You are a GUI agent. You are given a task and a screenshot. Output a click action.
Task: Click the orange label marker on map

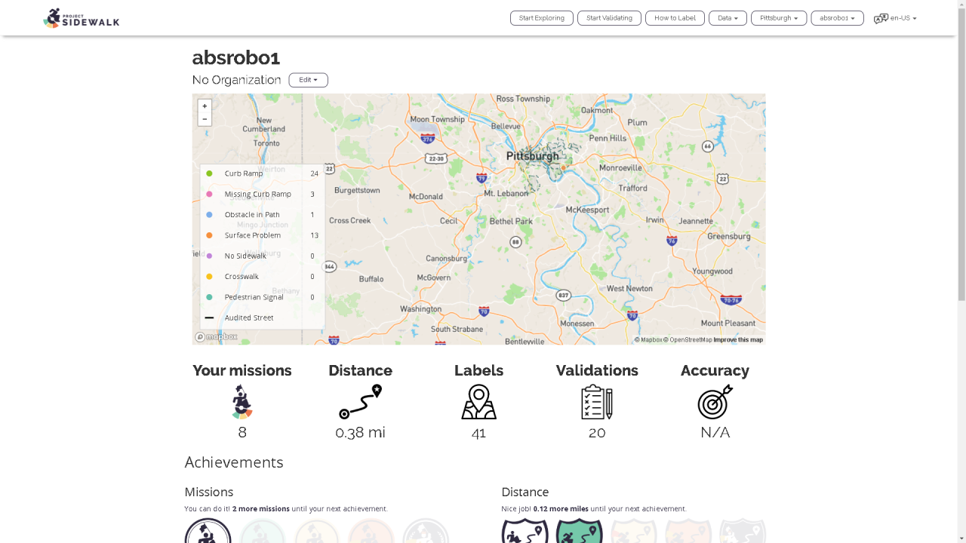pos(564,167)
